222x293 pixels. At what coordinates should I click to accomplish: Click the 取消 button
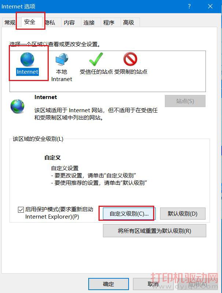pos(153,284)
